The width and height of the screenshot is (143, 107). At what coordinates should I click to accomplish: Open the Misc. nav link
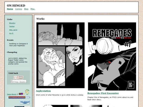coord(33,9)
